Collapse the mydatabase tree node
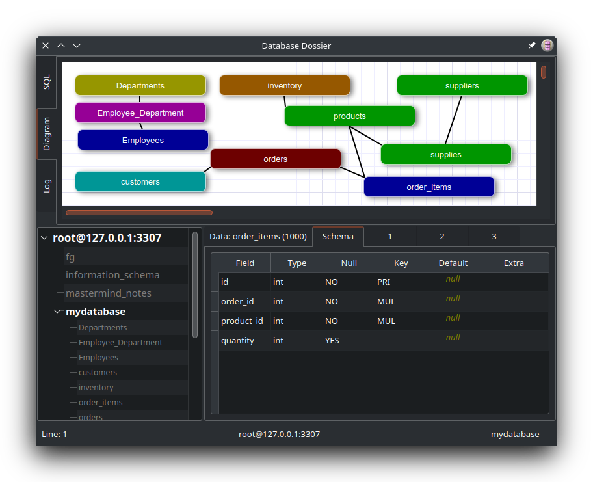 [57, 312]
